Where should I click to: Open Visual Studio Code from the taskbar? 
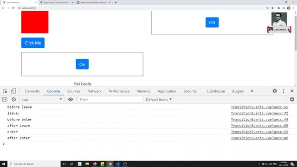click(x=117, y=164)
